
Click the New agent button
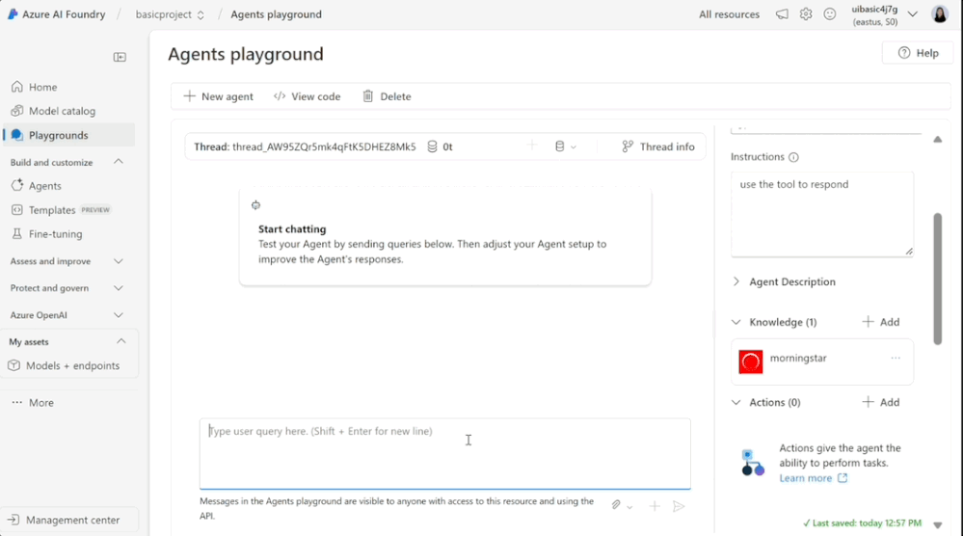(219, 96)
